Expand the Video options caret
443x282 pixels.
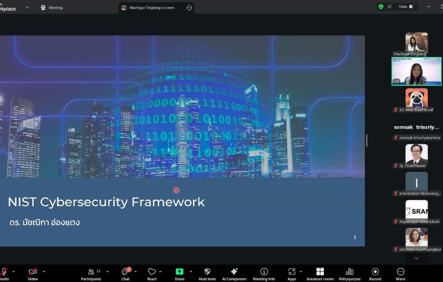coord(44,271)
